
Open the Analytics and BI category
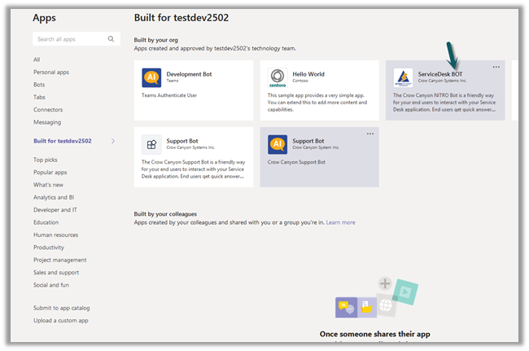tap(54, 197)
